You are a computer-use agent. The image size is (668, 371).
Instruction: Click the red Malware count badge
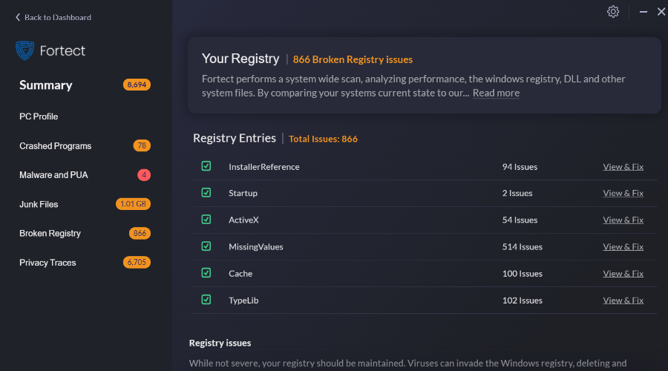click(144, 174)
